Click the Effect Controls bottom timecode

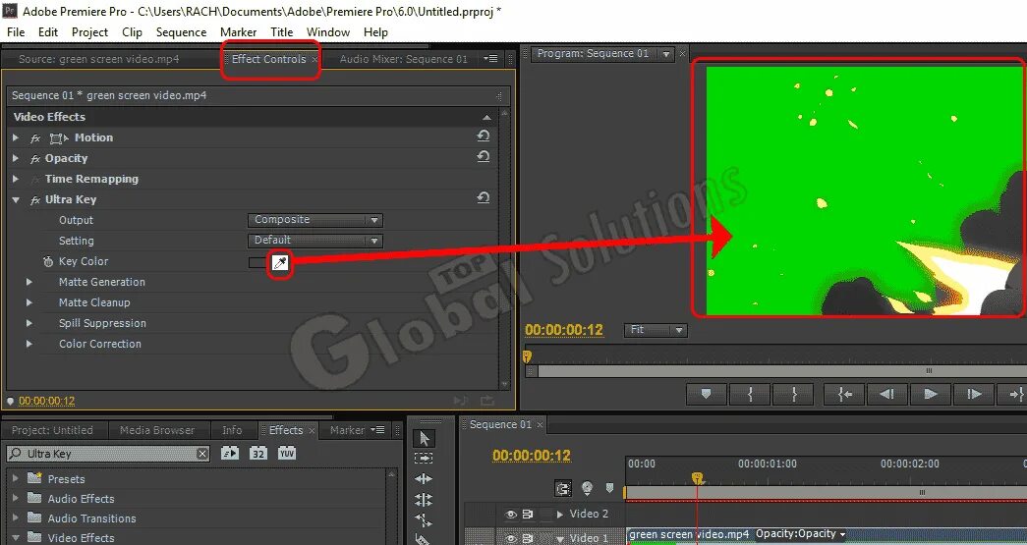point(46,401)
